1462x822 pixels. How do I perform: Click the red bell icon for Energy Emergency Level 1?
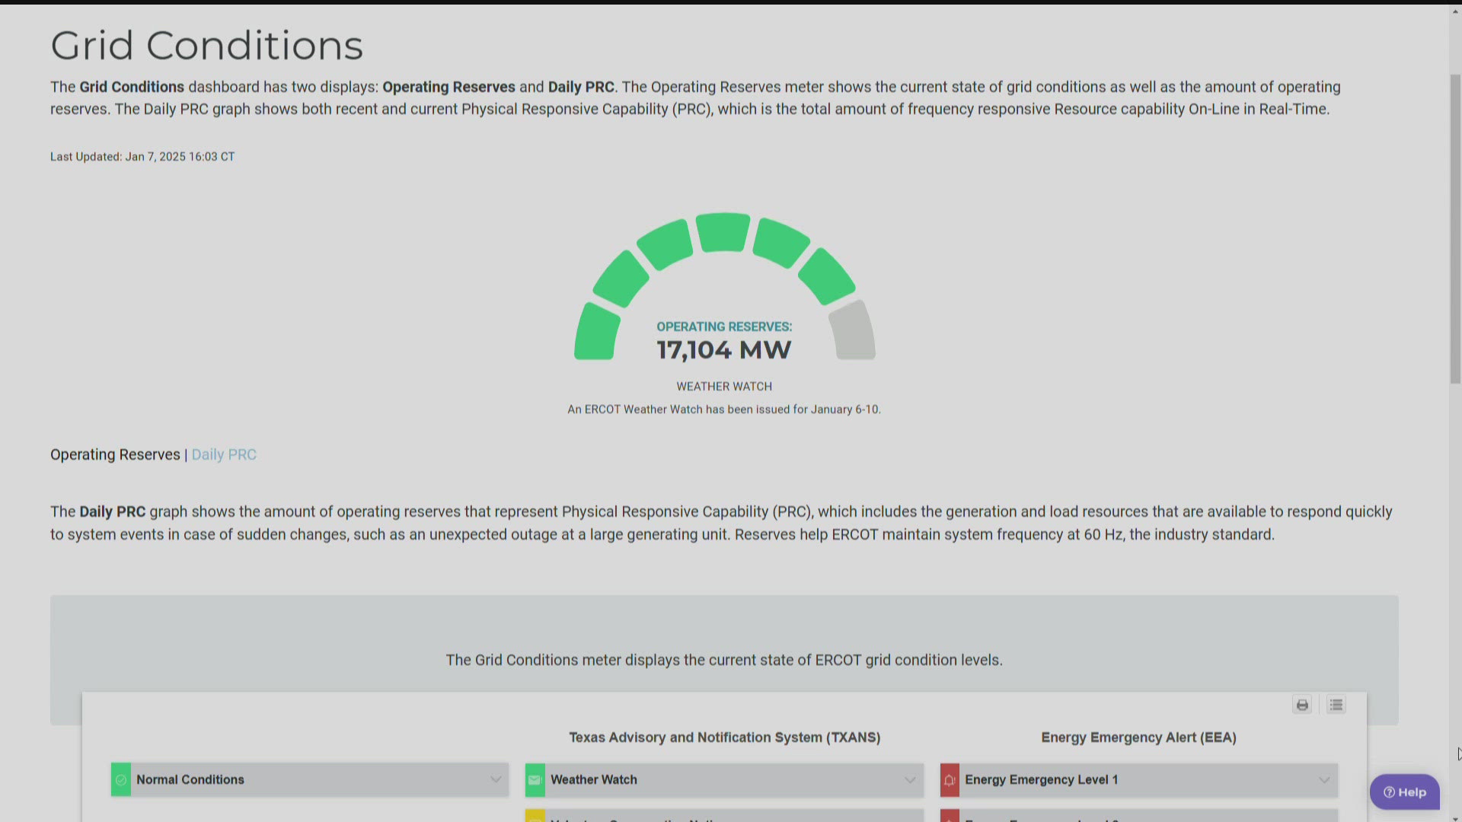950,779
